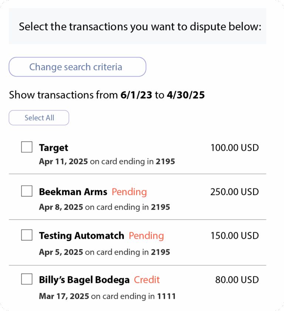The width and height of the screenshot is (284, 311).
Task: Click the 6/1/23 start date
Action: (x=136, y=95)
